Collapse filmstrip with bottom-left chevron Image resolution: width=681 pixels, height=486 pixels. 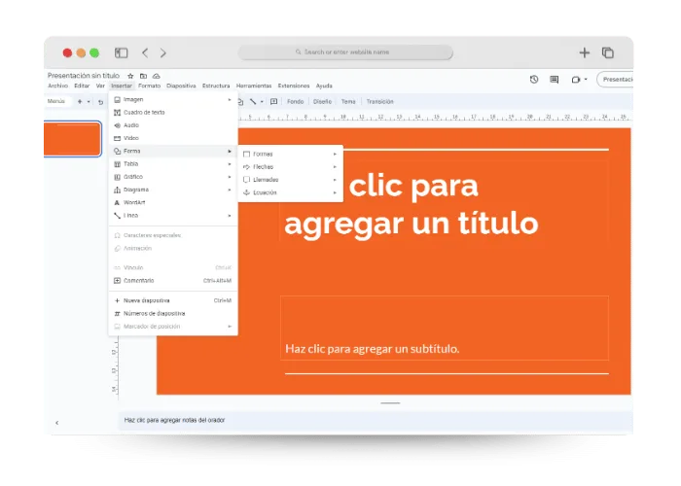pos(56,423)
